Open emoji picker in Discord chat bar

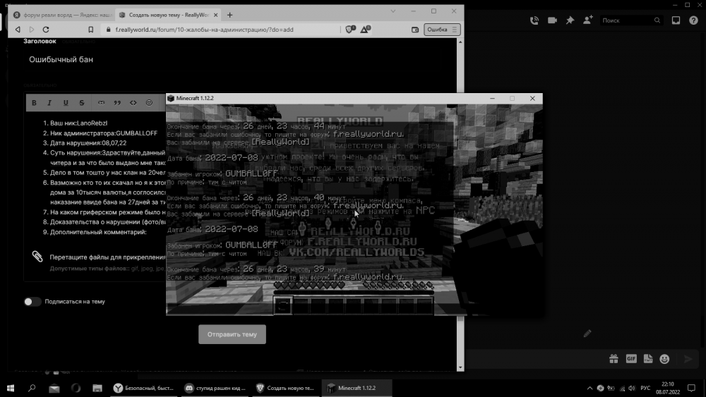pyautogui.click(x=664, y=359)
